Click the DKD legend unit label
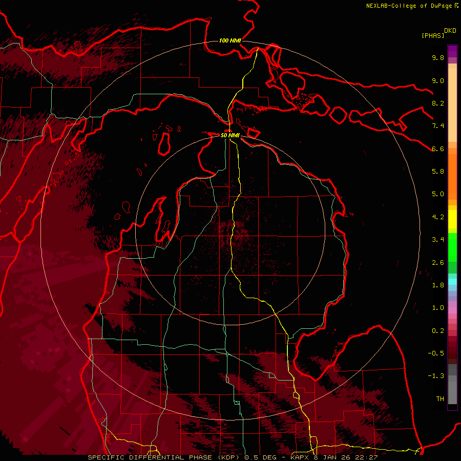Viewport: 461px width, 461px height. pos(450,31)
